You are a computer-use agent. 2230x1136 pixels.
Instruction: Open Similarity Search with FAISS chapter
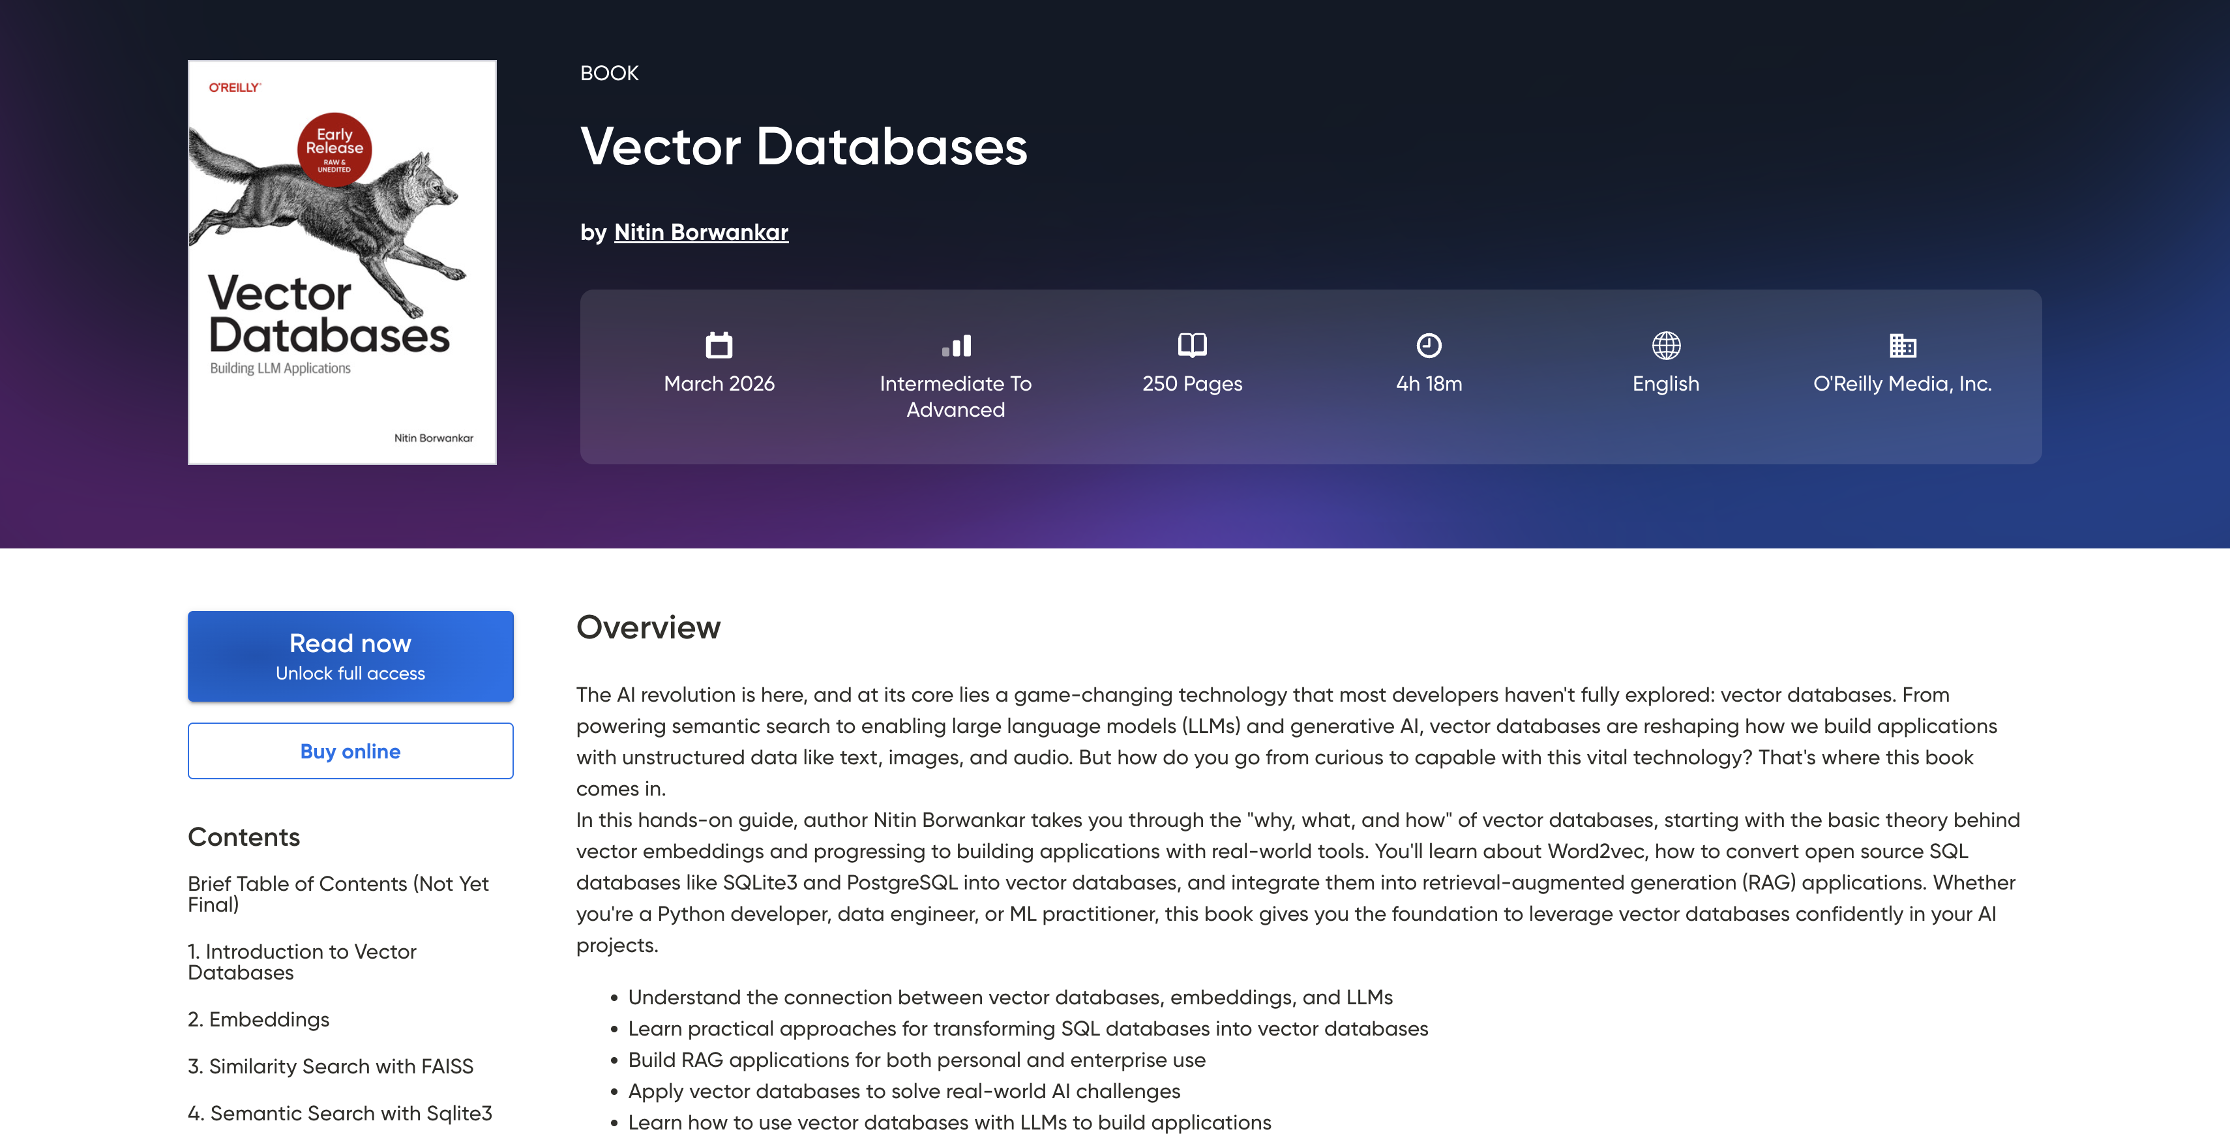coord(330,1066)
